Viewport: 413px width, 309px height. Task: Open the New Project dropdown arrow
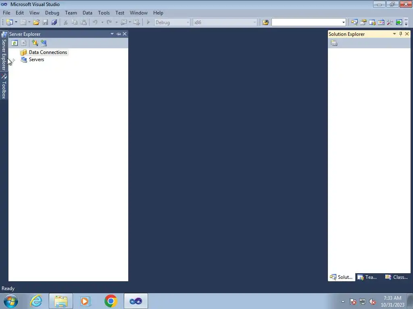[16, 23]
